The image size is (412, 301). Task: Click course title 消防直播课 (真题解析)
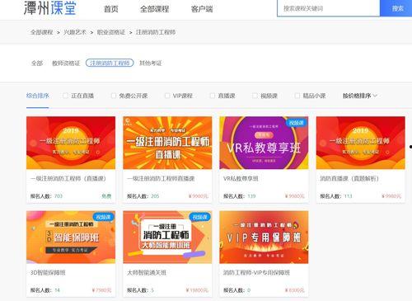[x=349, y=179]
